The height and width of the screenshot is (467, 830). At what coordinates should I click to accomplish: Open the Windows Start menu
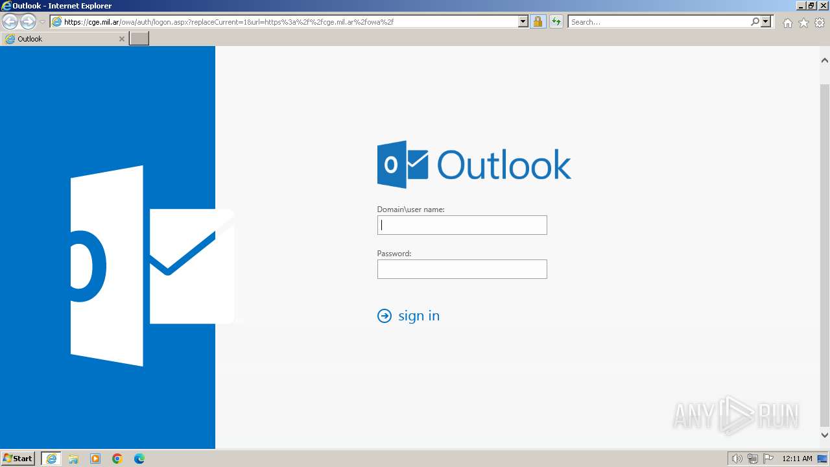pos(18,459)
